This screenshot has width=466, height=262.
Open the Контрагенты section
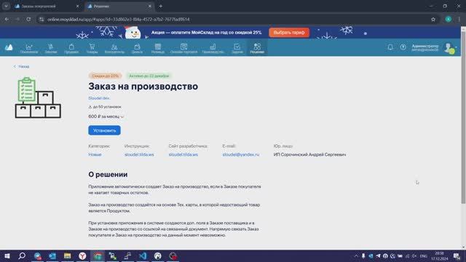point(114,49)
